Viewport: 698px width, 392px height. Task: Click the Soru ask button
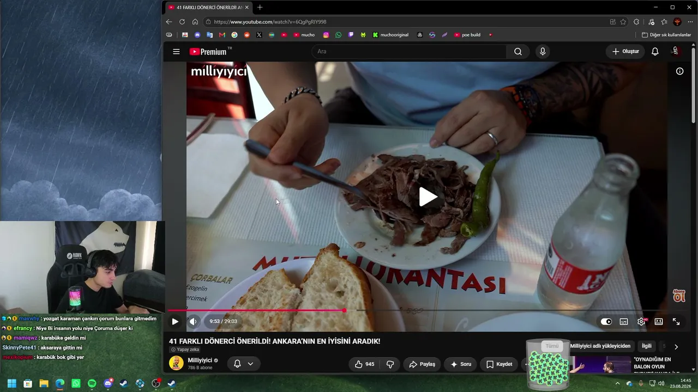coord(460,364)
